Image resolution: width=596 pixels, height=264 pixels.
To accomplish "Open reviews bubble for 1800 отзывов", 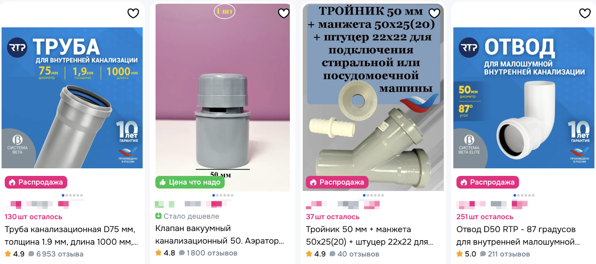I will 182,253.
